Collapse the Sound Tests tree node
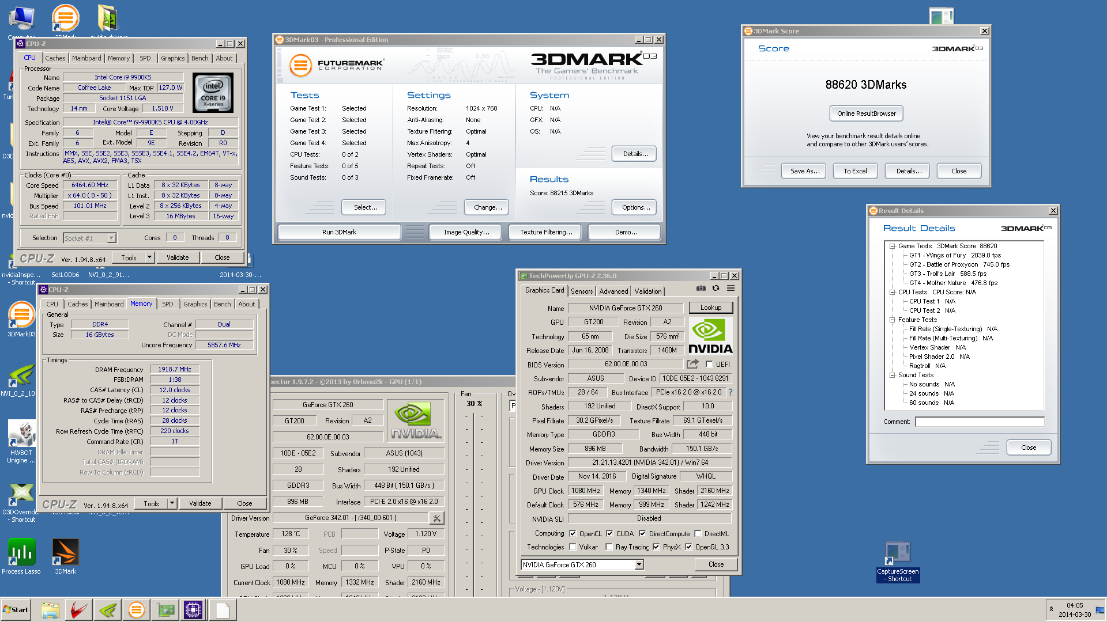Viewport: 1107px width, 622px height. pyautogui.click(x=892, y=375)
